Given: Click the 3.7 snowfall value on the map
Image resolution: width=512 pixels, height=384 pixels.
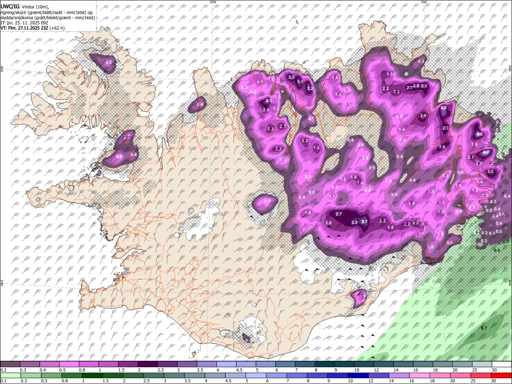Looking at the screenshot, I should [x=364, y=222].
